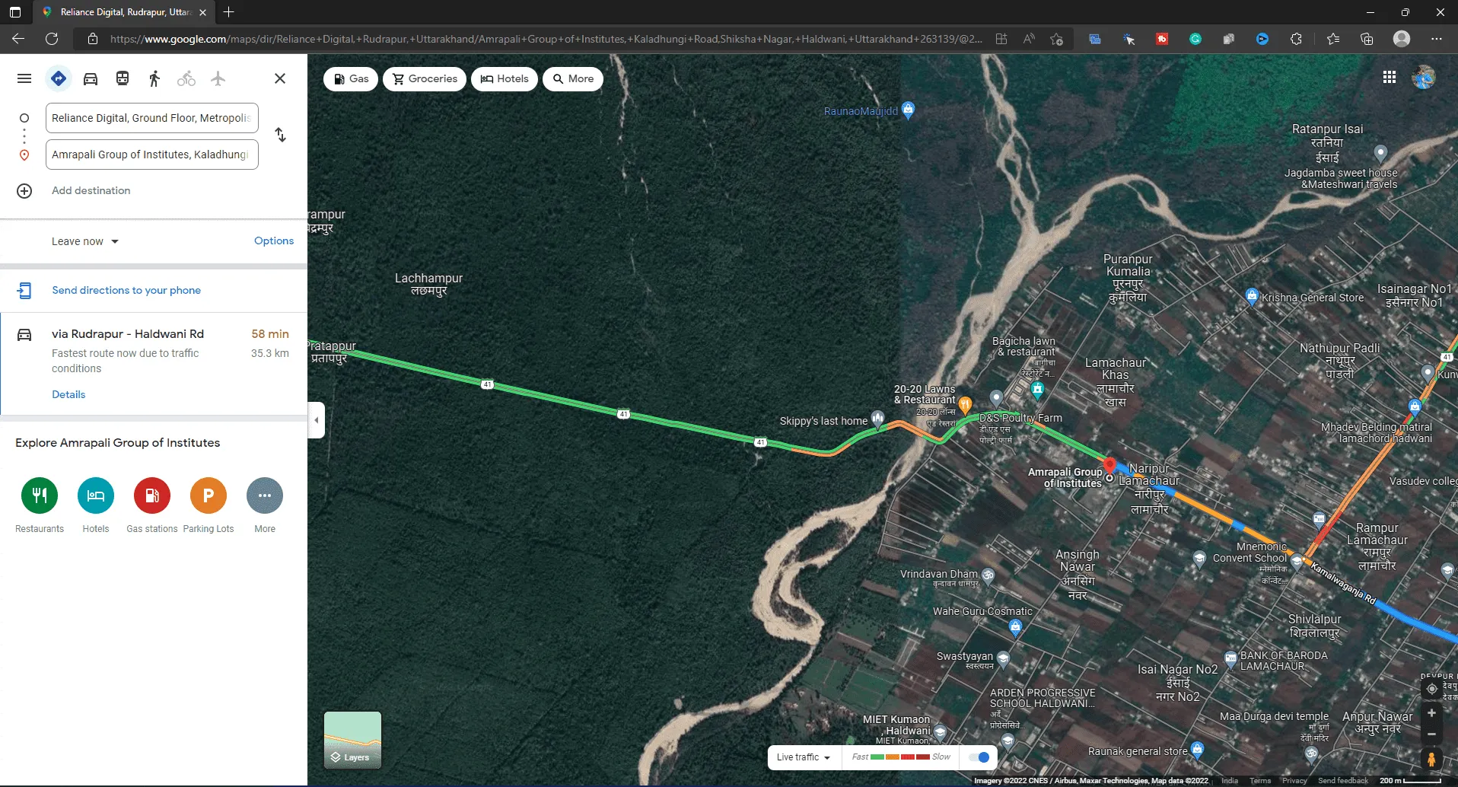Select best travel modes icon

59,78
